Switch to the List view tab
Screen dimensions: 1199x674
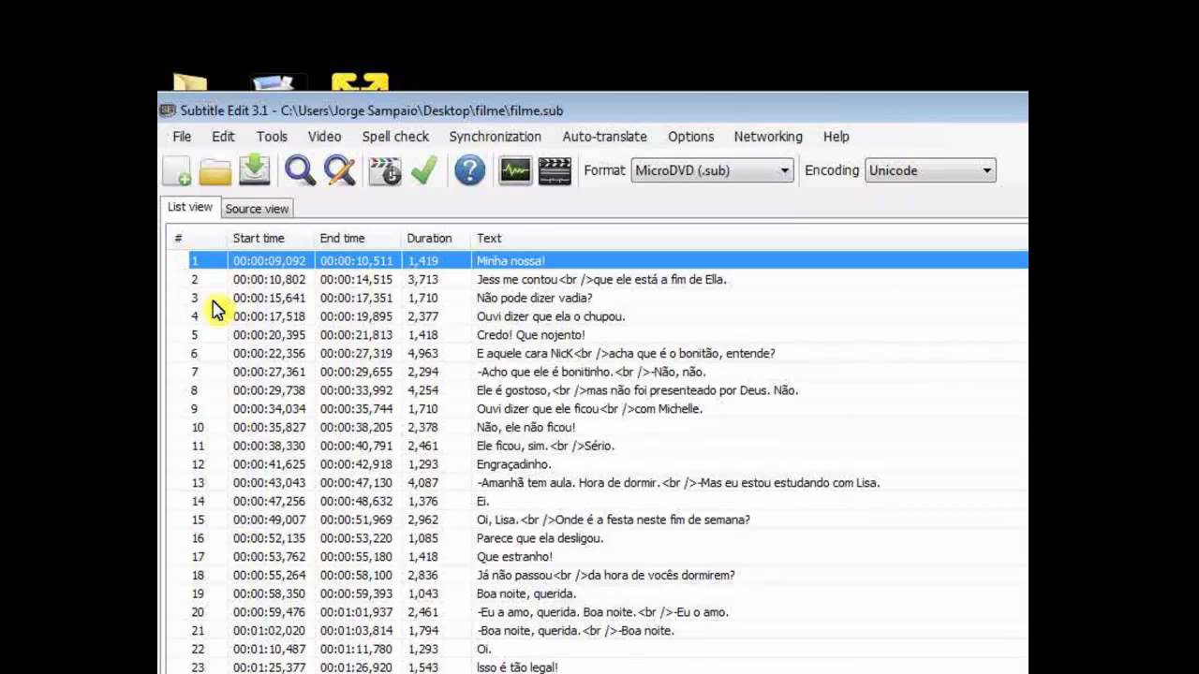[190, 207]
